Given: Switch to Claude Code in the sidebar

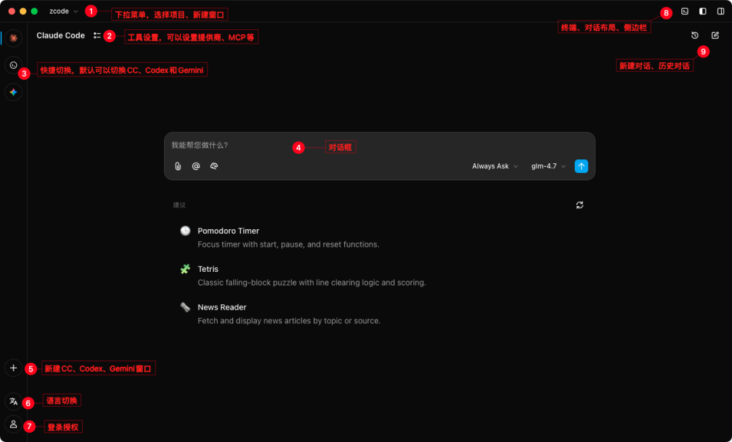Looking at the screenshot, I should [13, 38].
